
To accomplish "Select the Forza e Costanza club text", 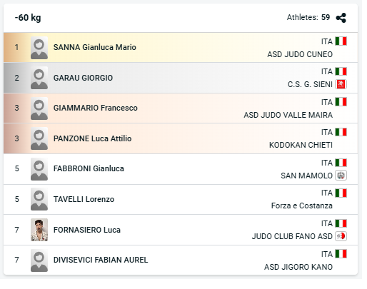I will pos(302,206).
